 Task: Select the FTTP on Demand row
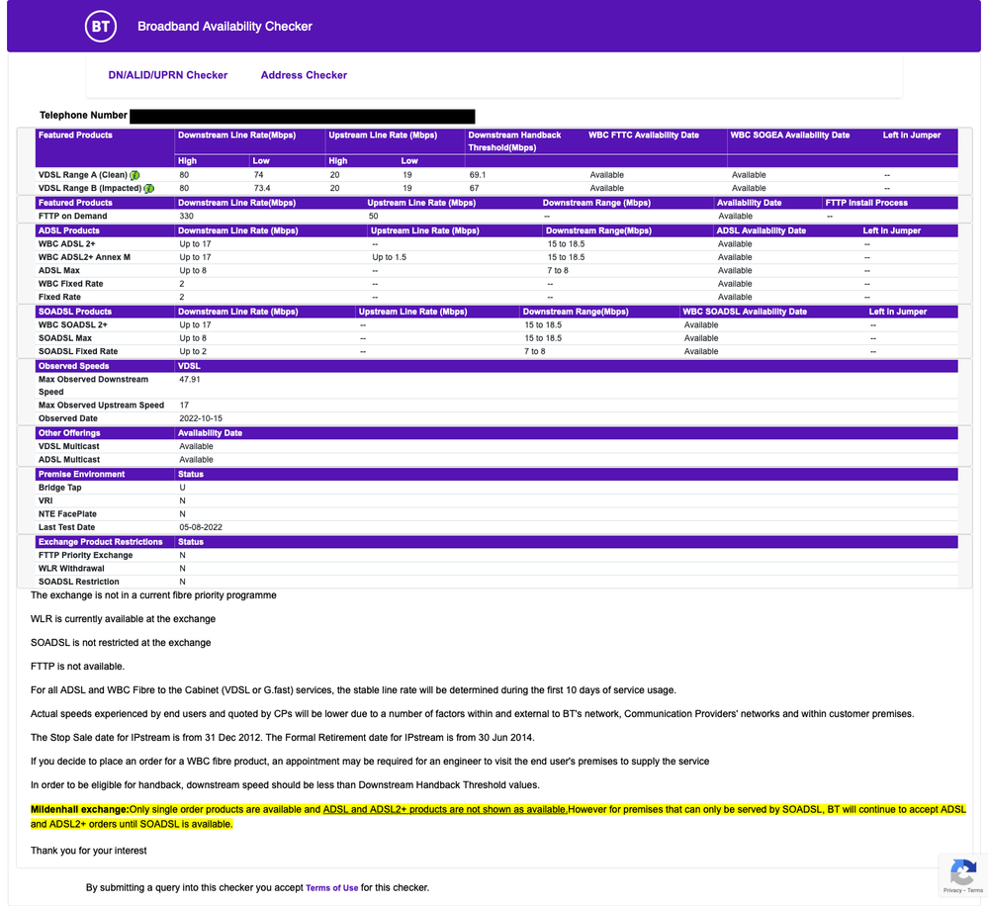(x=73, y=216)
